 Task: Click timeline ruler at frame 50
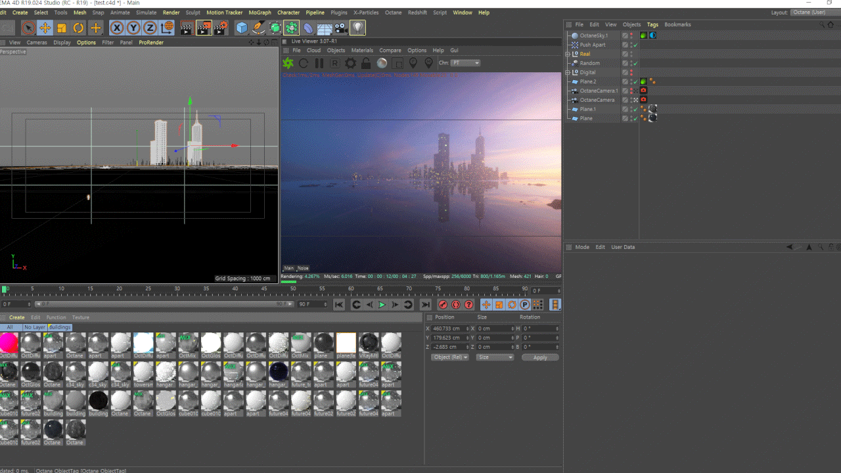pyautogui.click(x=293, y=289)
